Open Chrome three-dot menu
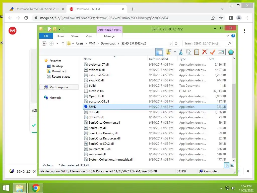 [x=247, y=18]
